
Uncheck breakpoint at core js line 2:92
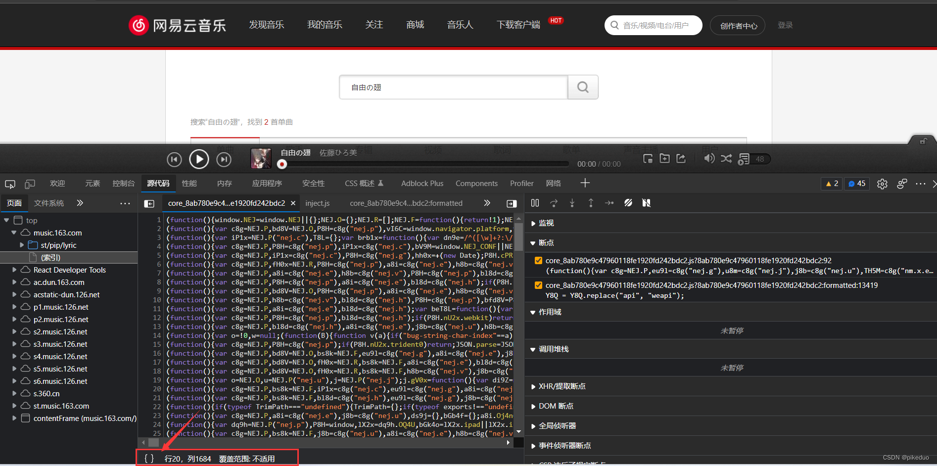(x=538, y=260)
